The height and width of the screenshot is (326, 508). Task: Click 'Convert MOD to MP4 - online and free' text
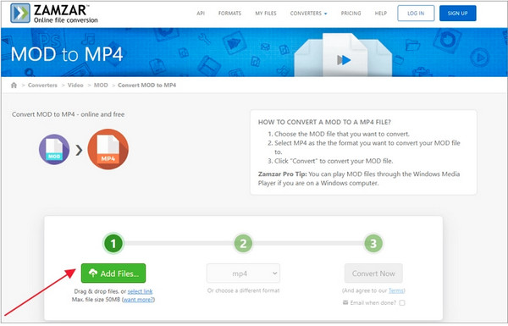point(68,114)
